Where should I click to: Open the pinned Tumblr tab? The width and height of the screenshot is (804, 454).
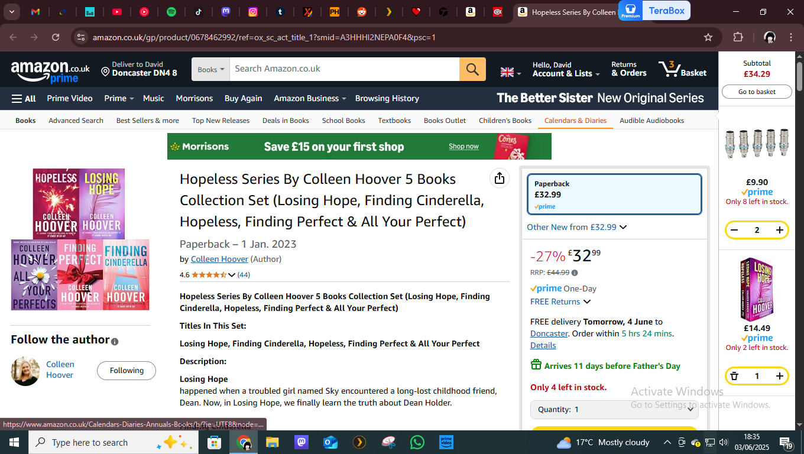pyautogui.click(x=280, y=12)
